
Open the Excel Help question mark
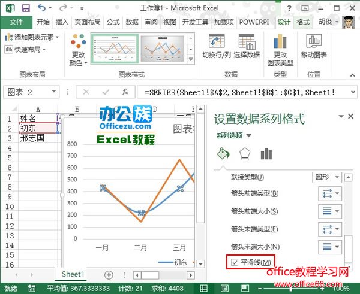(x=289, y=8)
